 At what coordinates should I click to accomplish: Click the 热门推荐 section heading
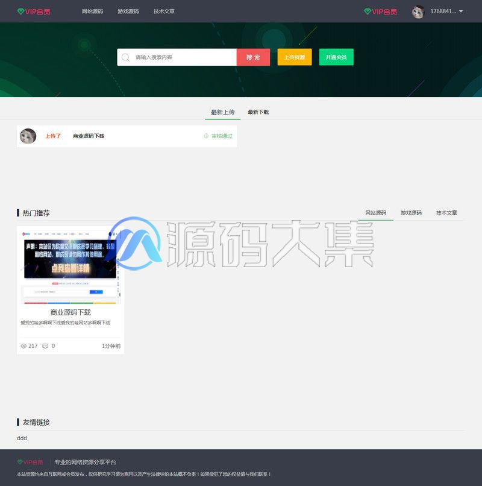coord(36,213)
